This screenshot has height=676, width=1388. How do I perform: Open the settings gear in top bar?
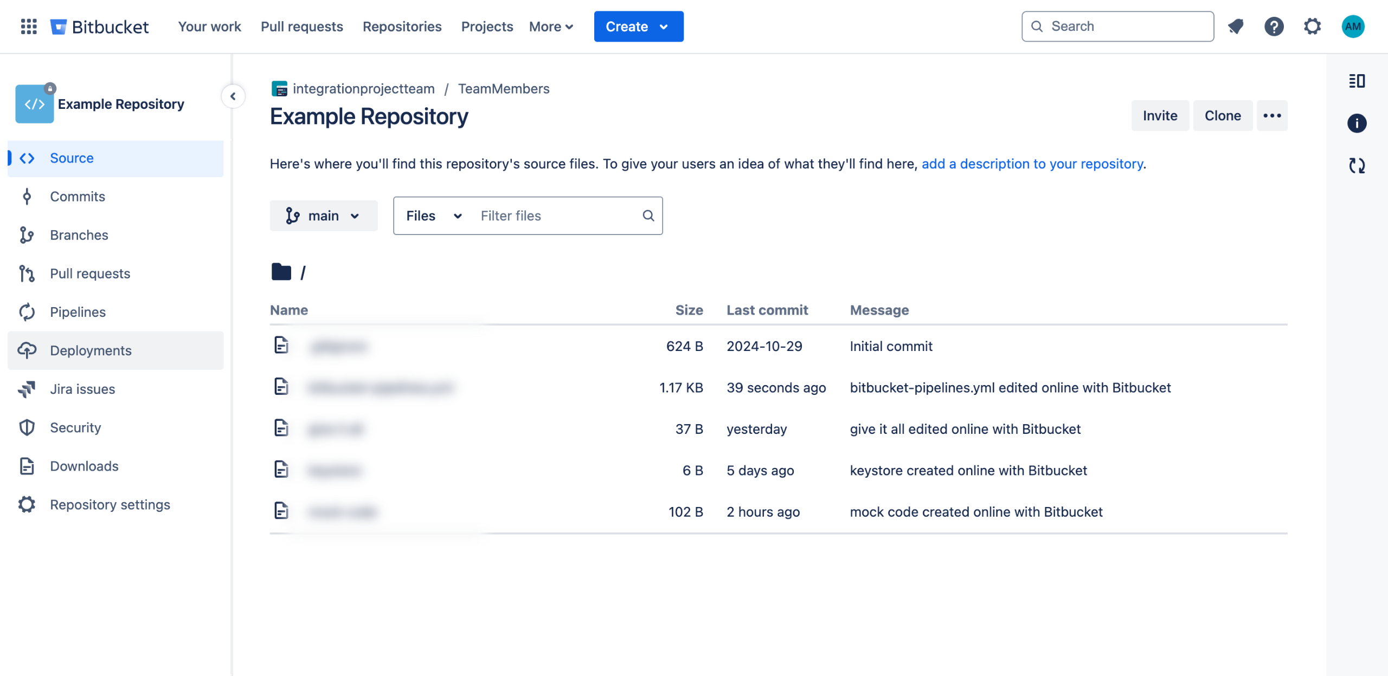(x=1312, y=26)
